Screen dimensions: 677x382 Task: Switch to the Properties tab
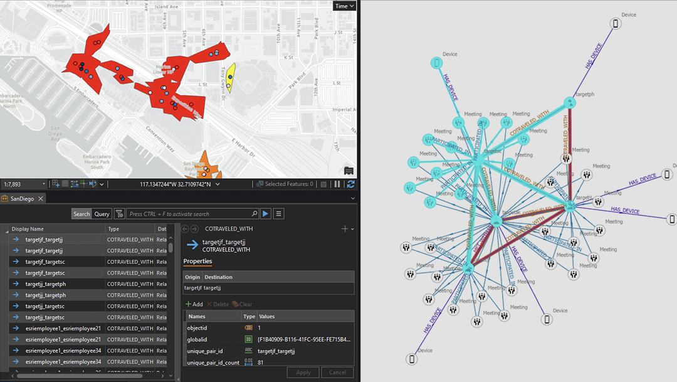(197, 262)
